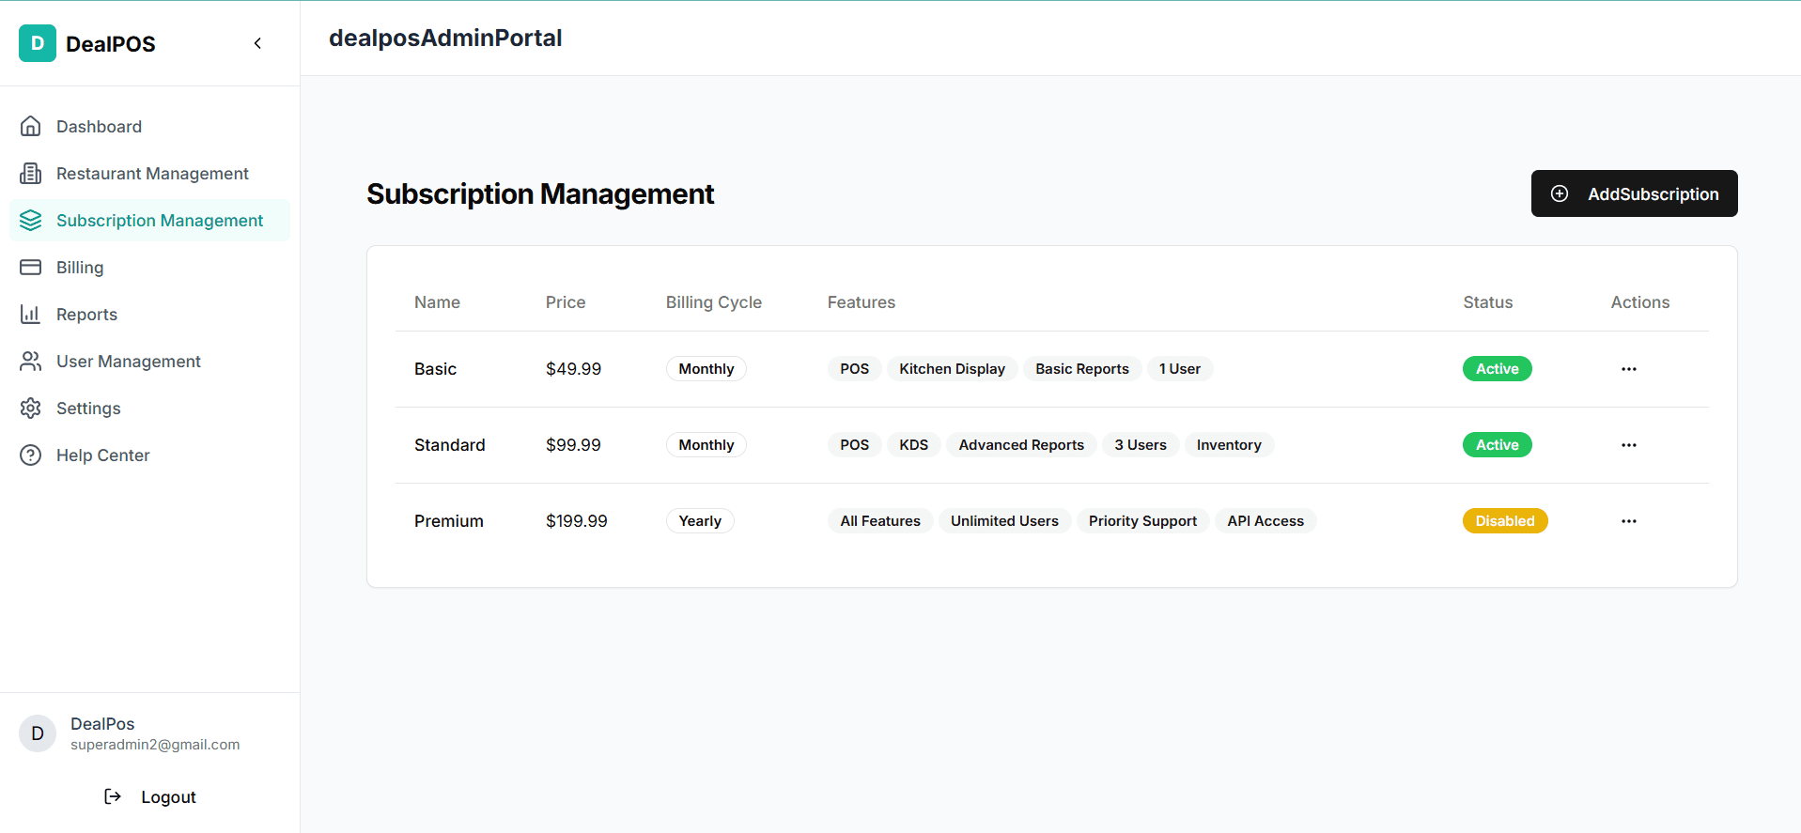Click the Subscription Management layers icon
The width and height of the screenshot is (1801, 833).
coord(31,220)
